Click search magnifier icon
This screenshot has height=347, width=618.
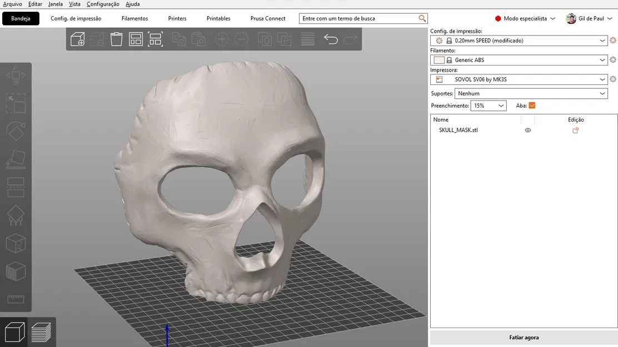[x=422, y=18]
